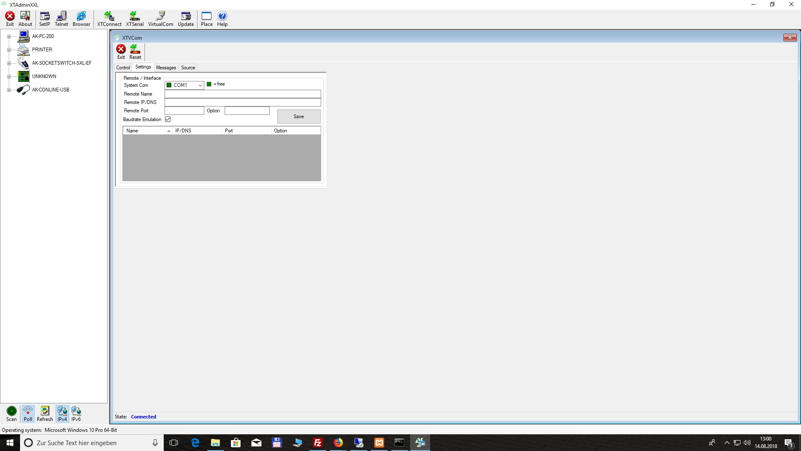Open command prompt from taskbar
This screenshot has width=801, height=451.
pos(400,443)
